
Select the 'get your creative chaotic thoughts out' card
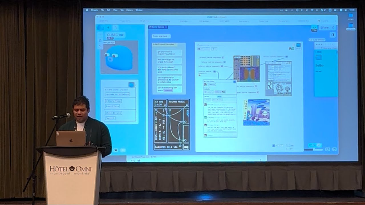(x=169, y=53)
